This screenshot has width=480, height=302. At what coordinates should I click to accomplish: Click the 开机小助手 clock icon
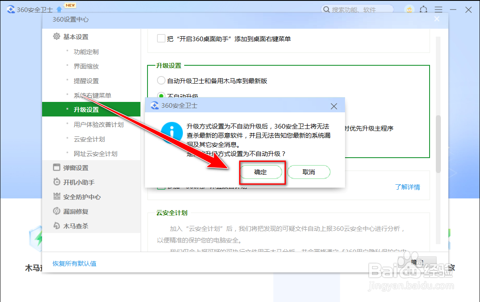point(56,182)
